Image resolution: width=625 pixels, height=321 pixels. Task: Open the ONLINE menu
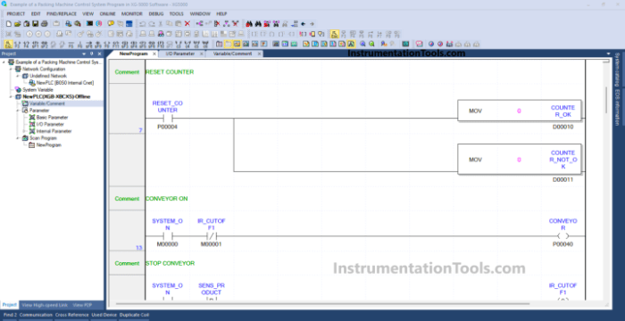point(108,14)
